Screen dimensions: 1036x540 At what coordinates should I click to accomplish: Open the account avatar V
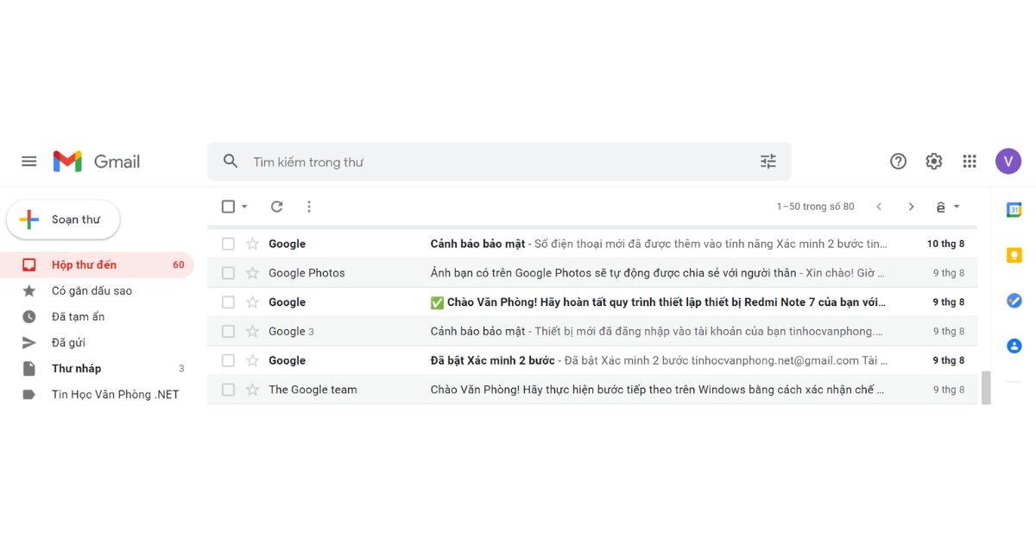(x=1008, y=162)
